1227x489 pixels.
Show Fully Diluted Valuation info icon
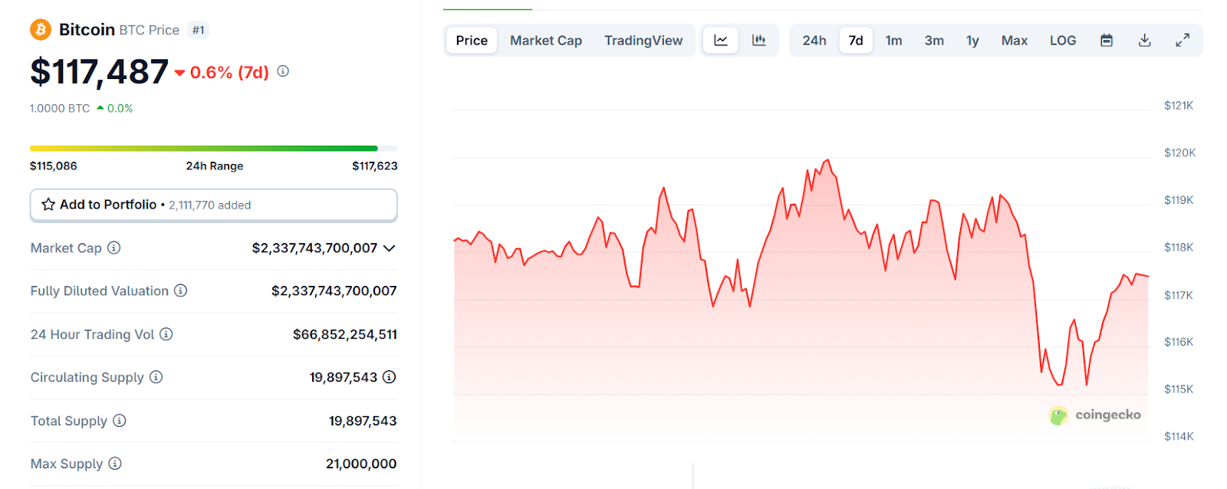coord(180,290)
